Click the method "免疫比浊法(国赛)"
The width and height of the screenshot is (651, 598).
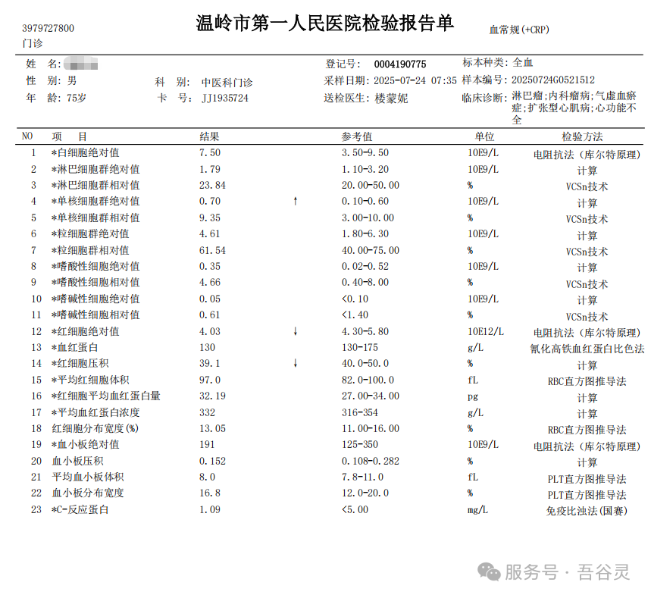[x=587, y=511]
